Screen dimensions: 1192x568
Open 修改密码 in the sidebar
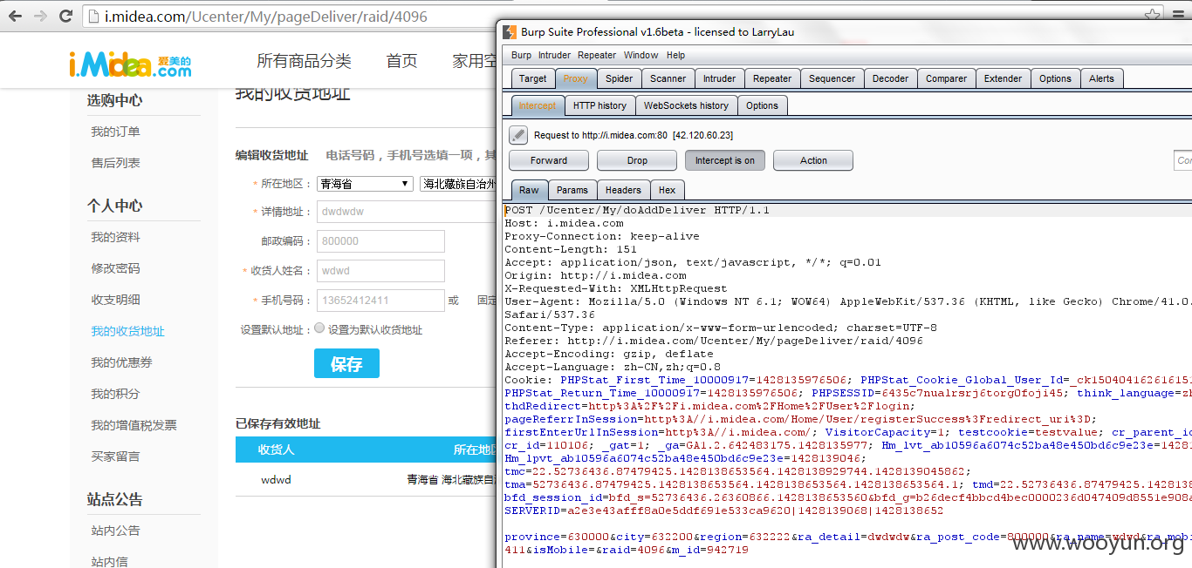(x=115, y=268)
